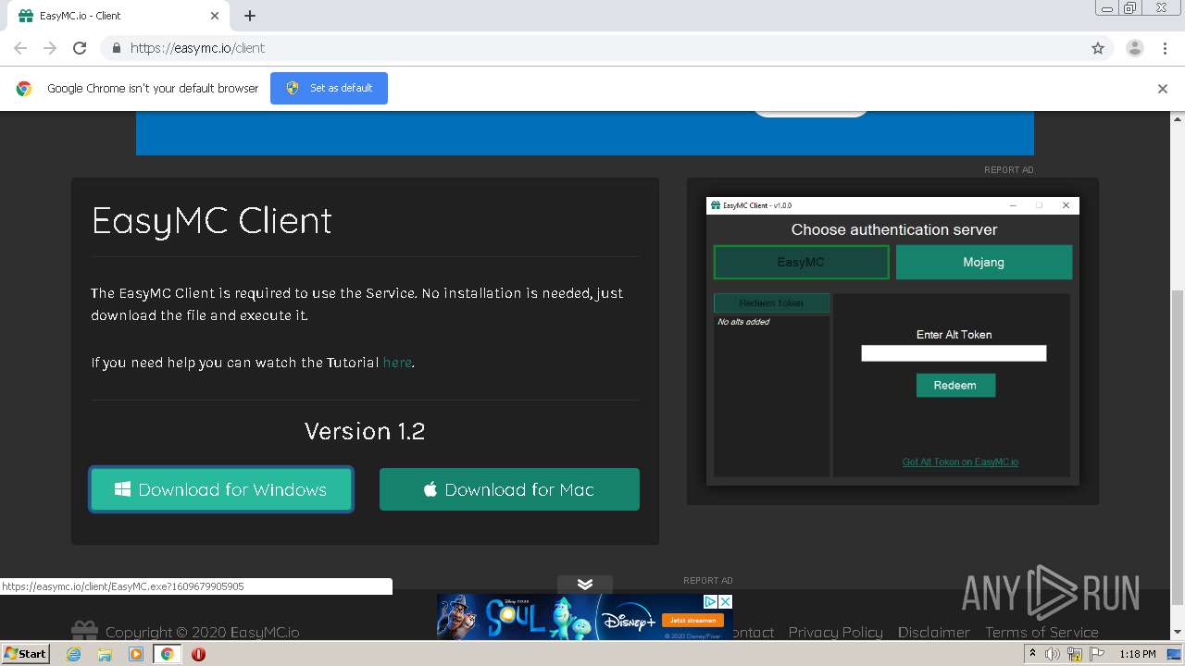This screenshot has width=1185, height=666.
Task: Open File Explorer from taskbar
Action: (105, 654)
